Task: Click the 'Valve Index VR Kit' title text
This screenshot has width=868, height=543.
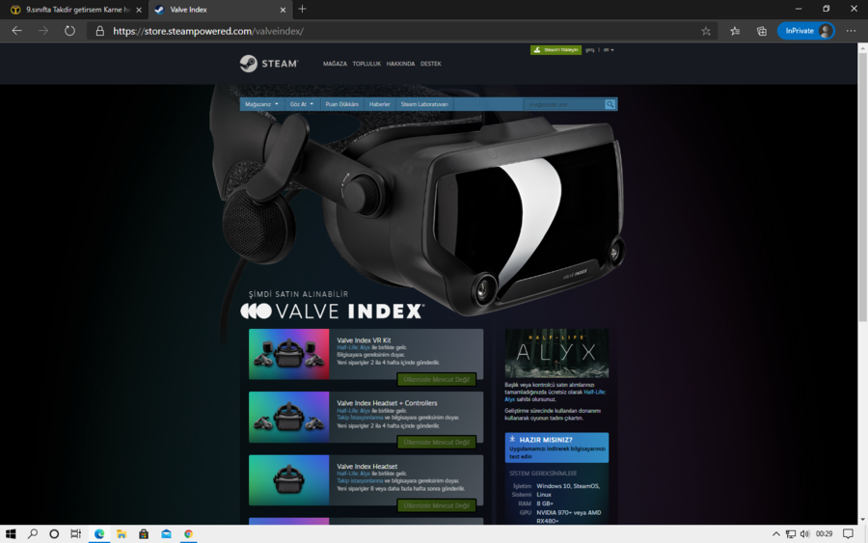Action: coord(364,339)
